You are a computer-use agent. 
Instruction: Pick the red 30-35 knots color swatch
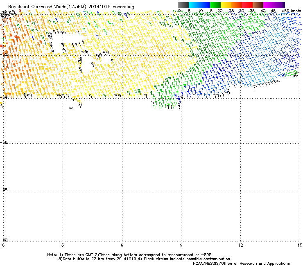247,5
